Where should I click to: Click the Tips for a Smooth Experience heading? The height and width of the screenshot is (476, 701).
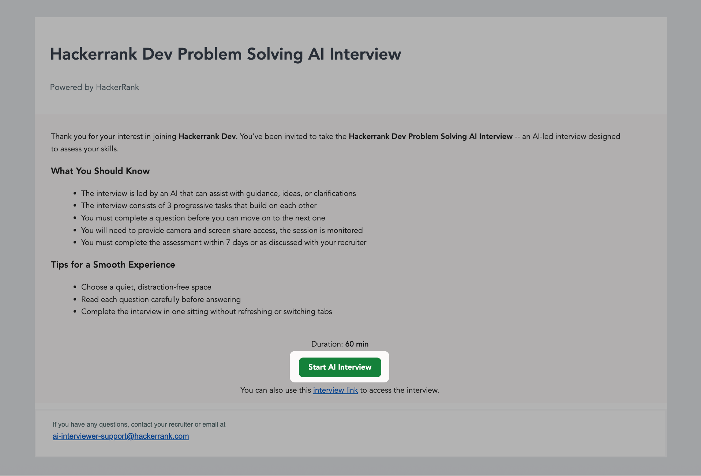tap(113, 265)
